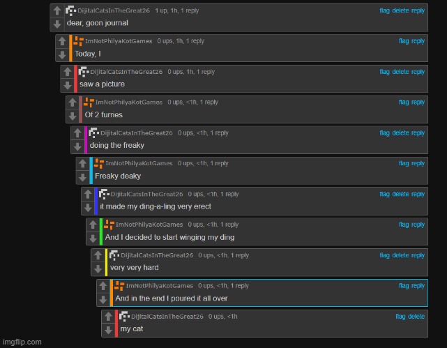Downvote the 'Today, I' comment

(x=62, y=54)
